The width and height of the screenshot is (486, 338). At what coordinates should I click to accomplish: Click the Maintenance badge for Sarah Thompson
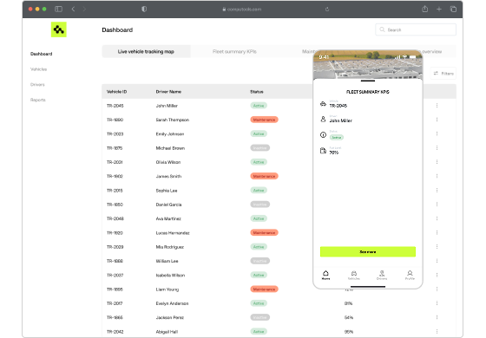[264, 120]
